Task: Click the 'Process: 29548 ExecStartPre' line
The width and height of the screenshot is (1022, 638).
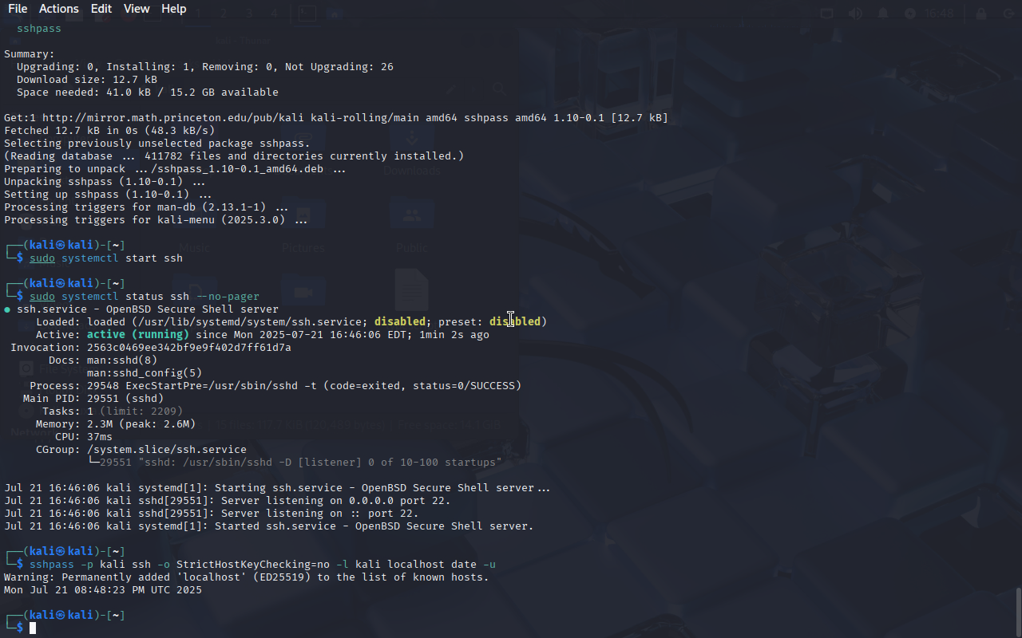Action: pos(275,386)
